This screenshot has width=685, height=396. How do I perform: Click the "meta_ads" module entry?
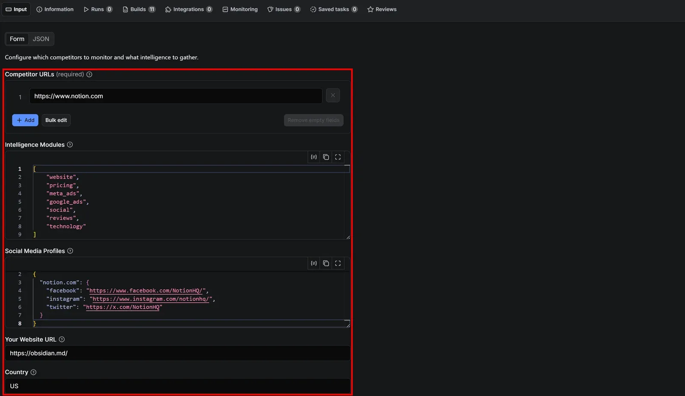(x=64, y=194)
